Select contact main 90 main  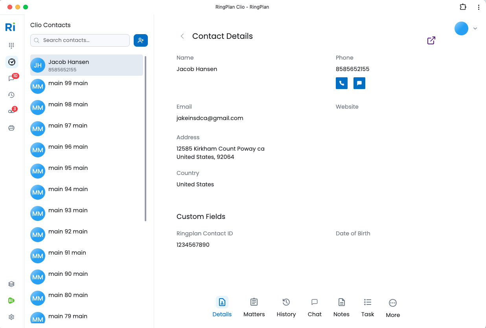87,277
